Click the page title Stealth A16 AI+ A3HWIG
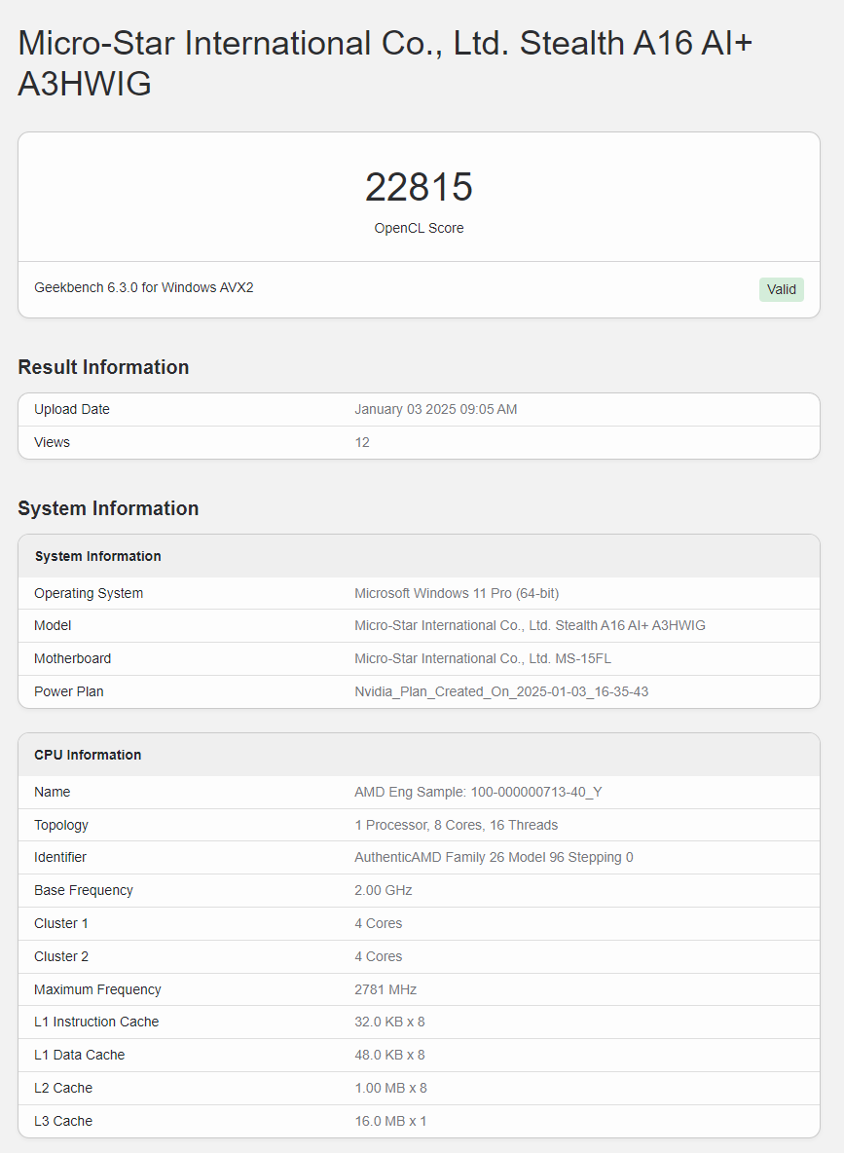 pos(385,63)
